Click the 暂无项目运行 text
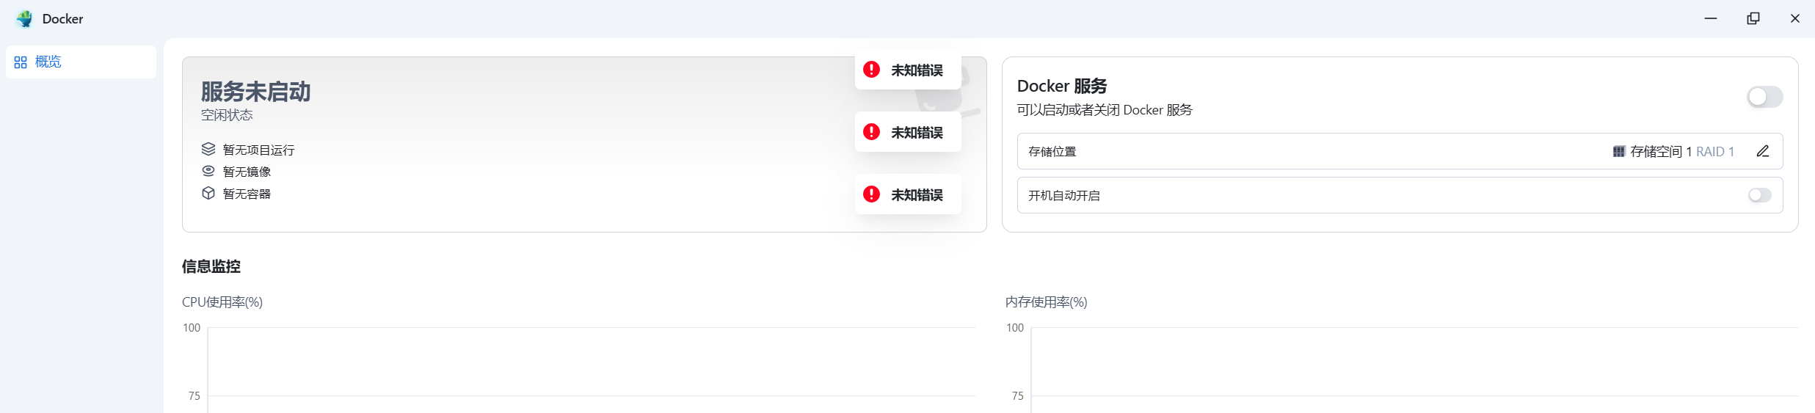This screenshot has width=1815, height=413. (x=258, y=150)
